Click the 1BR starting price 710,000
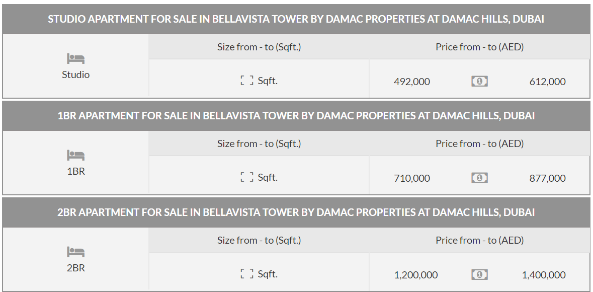Viewport: 593px width, 292px height. tap(412, 178)
